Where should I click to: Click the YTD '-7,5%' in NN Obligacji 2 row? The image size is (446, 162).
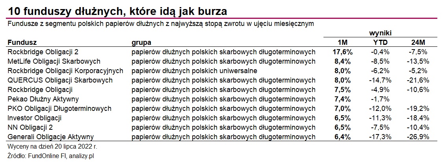click(x=381, y=128)
